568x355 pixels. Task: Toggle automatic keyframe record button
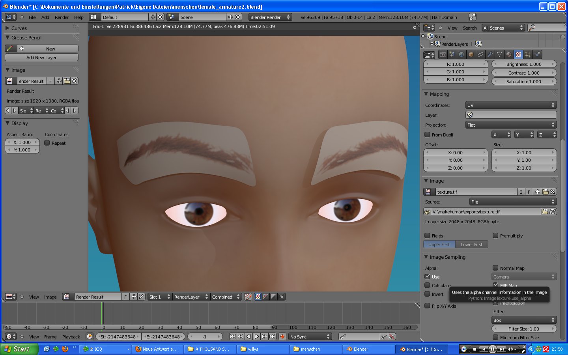tap(282, 336)
